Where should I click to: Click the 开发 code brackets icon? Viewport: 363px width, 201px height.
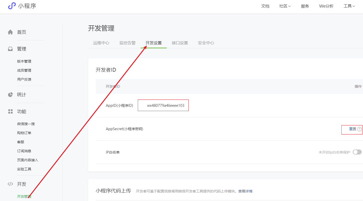point(10,184)
